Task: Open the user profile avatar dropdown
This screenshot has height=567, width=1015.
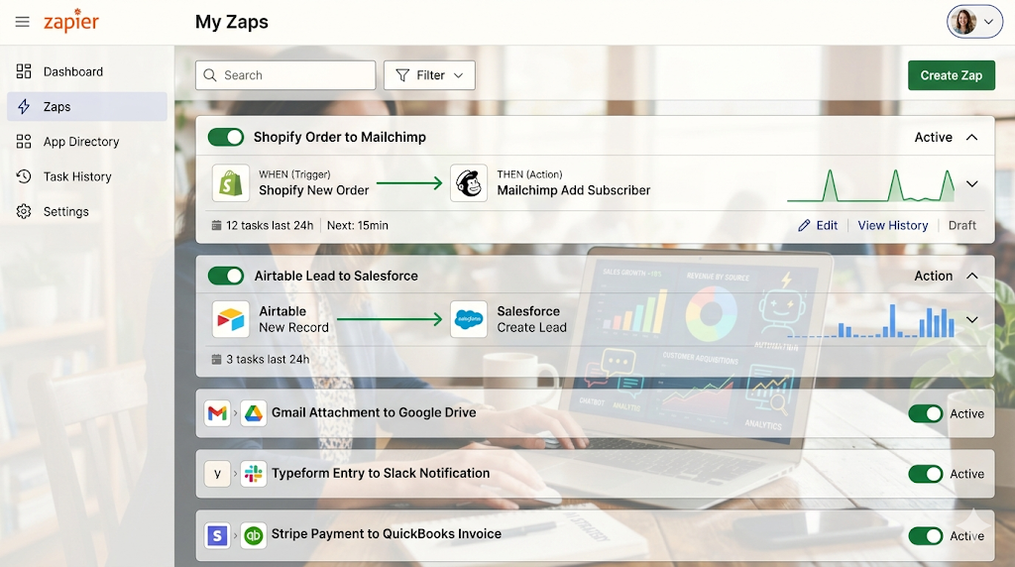Action: [x=974, y=22]
